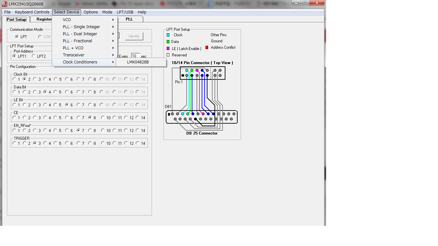Open the Options menu
This screenshot has width=438, height=246.
[91, 12]
